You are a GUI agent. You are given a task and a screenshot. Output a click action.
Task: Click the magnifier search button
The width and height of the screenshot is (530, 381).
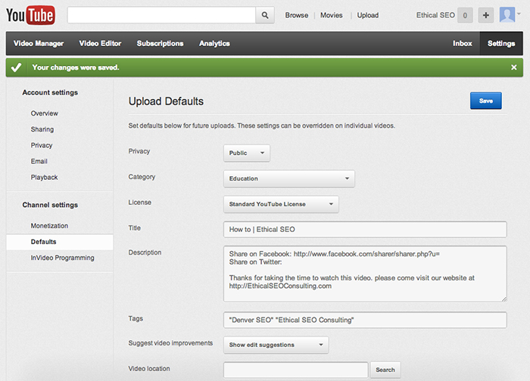(x=265, y=15)
